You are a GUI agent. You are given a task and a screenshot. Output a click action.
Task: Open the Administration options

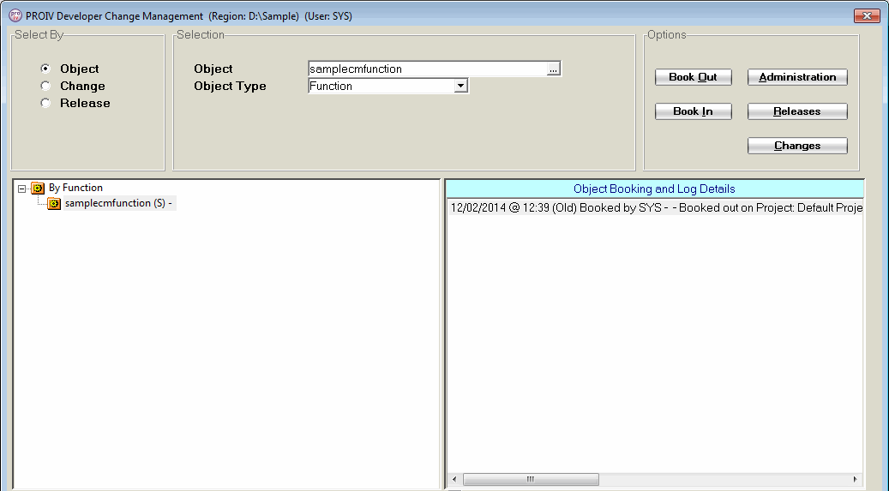click(x=797, y=77)
